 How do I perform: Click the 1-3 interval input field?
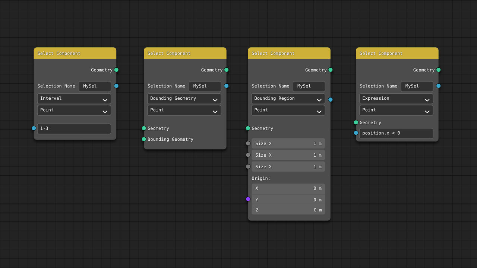[74, 129]
